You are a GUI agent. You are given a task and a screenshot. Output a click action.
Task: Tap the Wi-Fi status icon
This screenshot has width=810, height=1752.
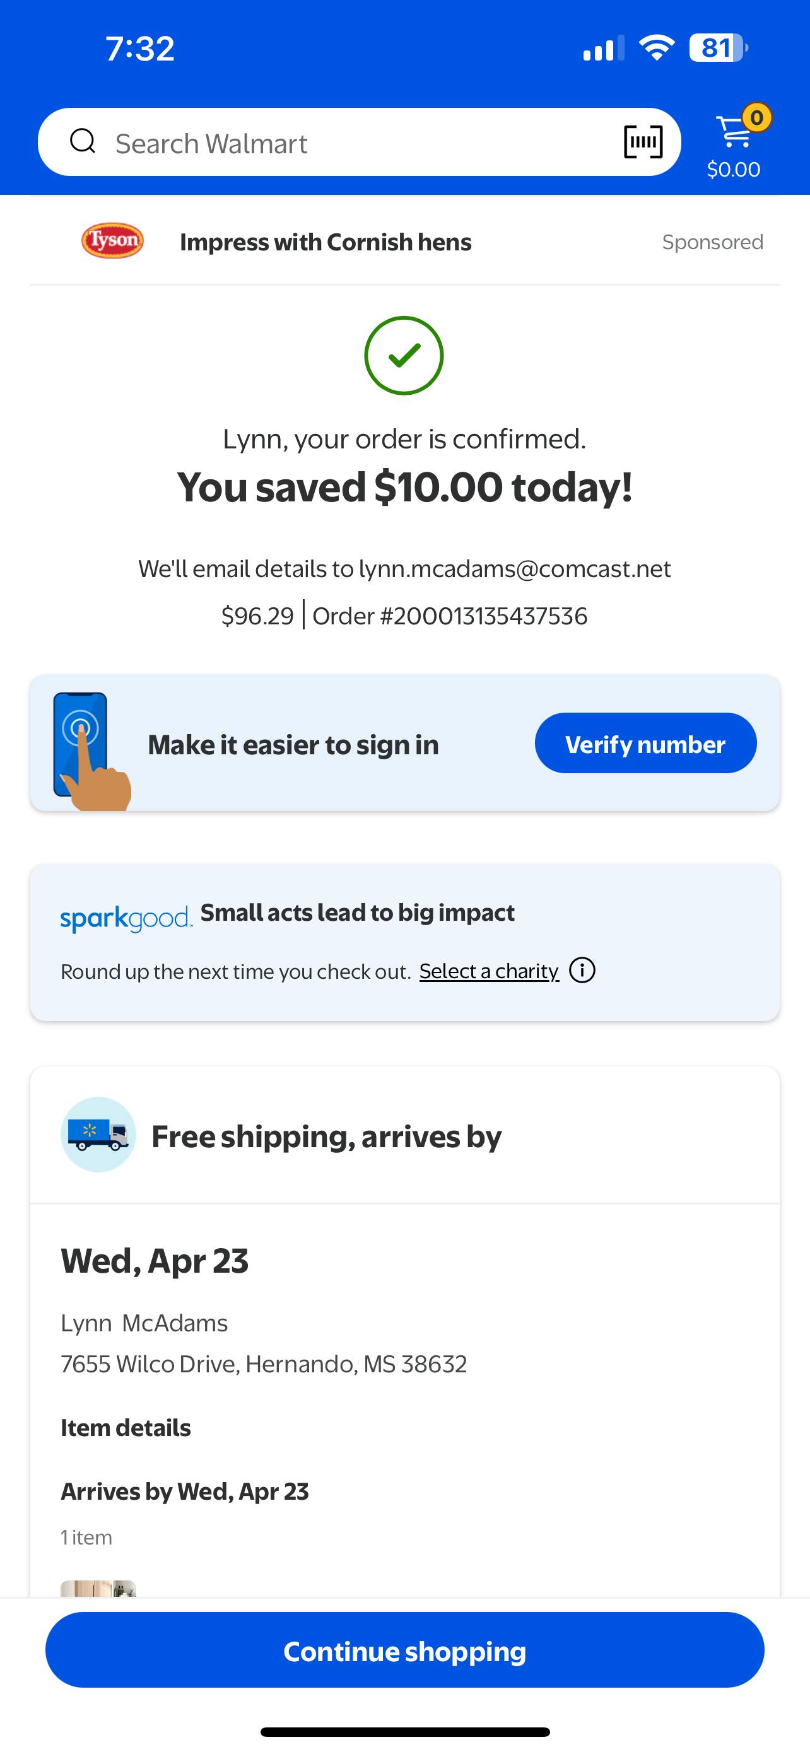pyautogui.click(x=656, y=47)
